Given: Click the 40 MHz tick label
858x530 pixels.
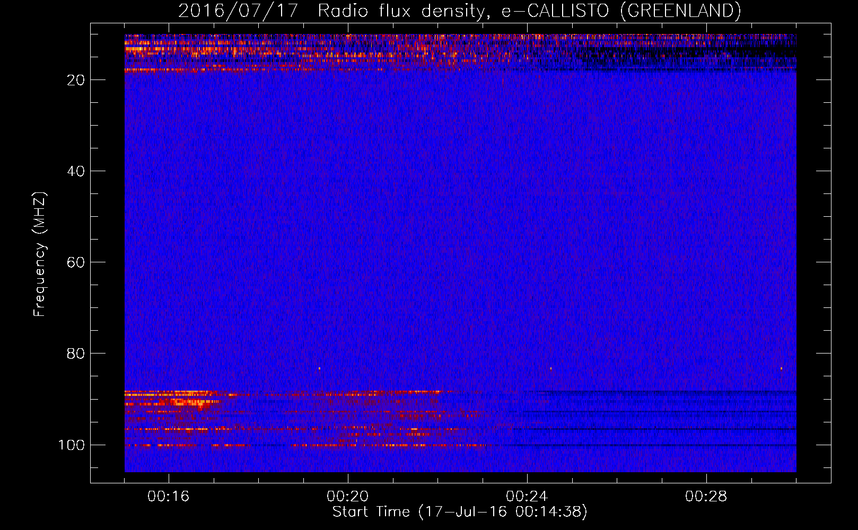Looking at the screenshot, I should tap(76, 171).
